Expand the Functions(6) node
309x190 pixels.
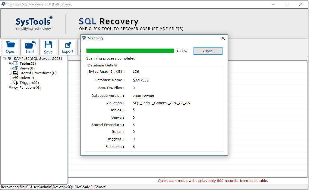pos(10,87)
